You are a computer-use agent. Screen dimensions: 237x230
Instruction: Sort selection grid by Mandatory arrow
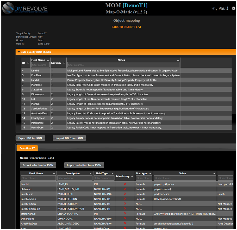[x=132, y=176]
